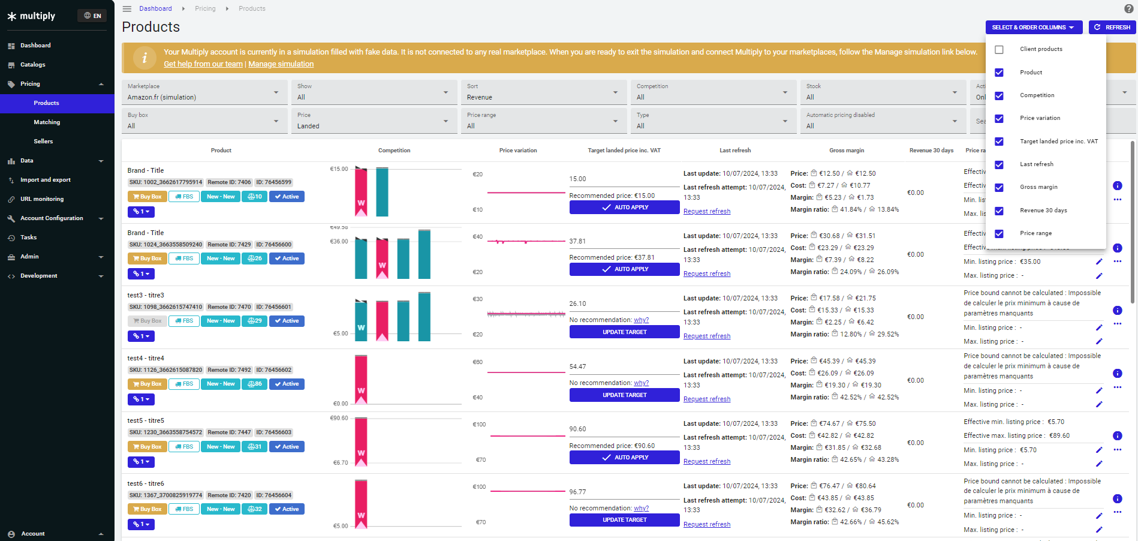Click the EN language selector

(92, 16)
